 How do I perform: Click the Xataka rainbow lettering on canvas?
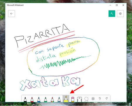(x=50, y=83)
